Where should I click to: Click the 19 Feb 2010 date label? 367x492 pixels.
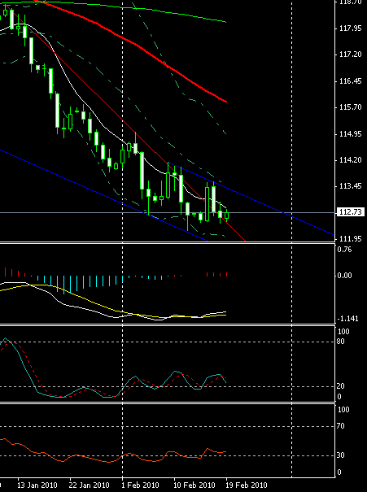coord(246,485)
